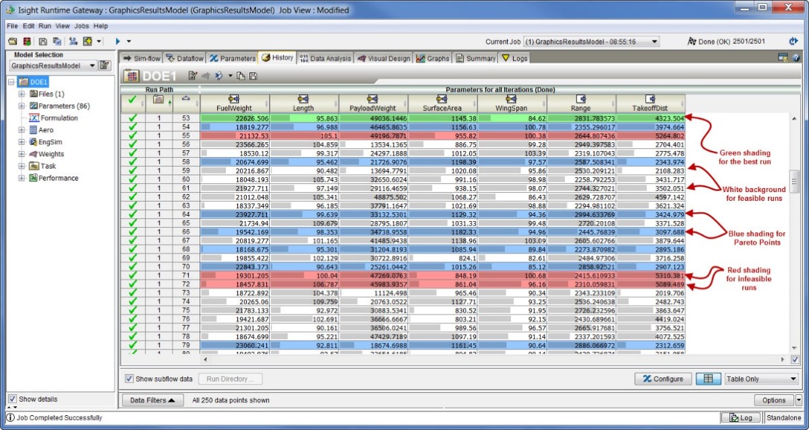
Task: Click the SurfaceArea column header
Action: (x=442, y=103)
